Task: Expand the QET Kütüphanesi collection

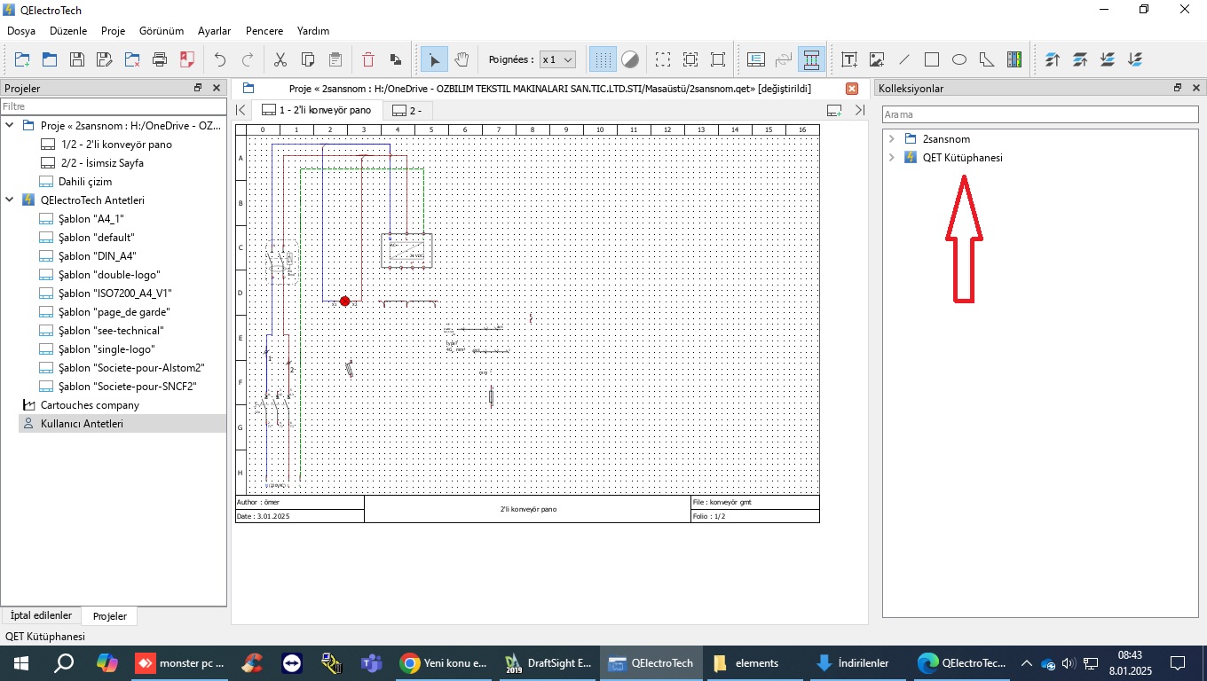Action: [x=892, y=158]
